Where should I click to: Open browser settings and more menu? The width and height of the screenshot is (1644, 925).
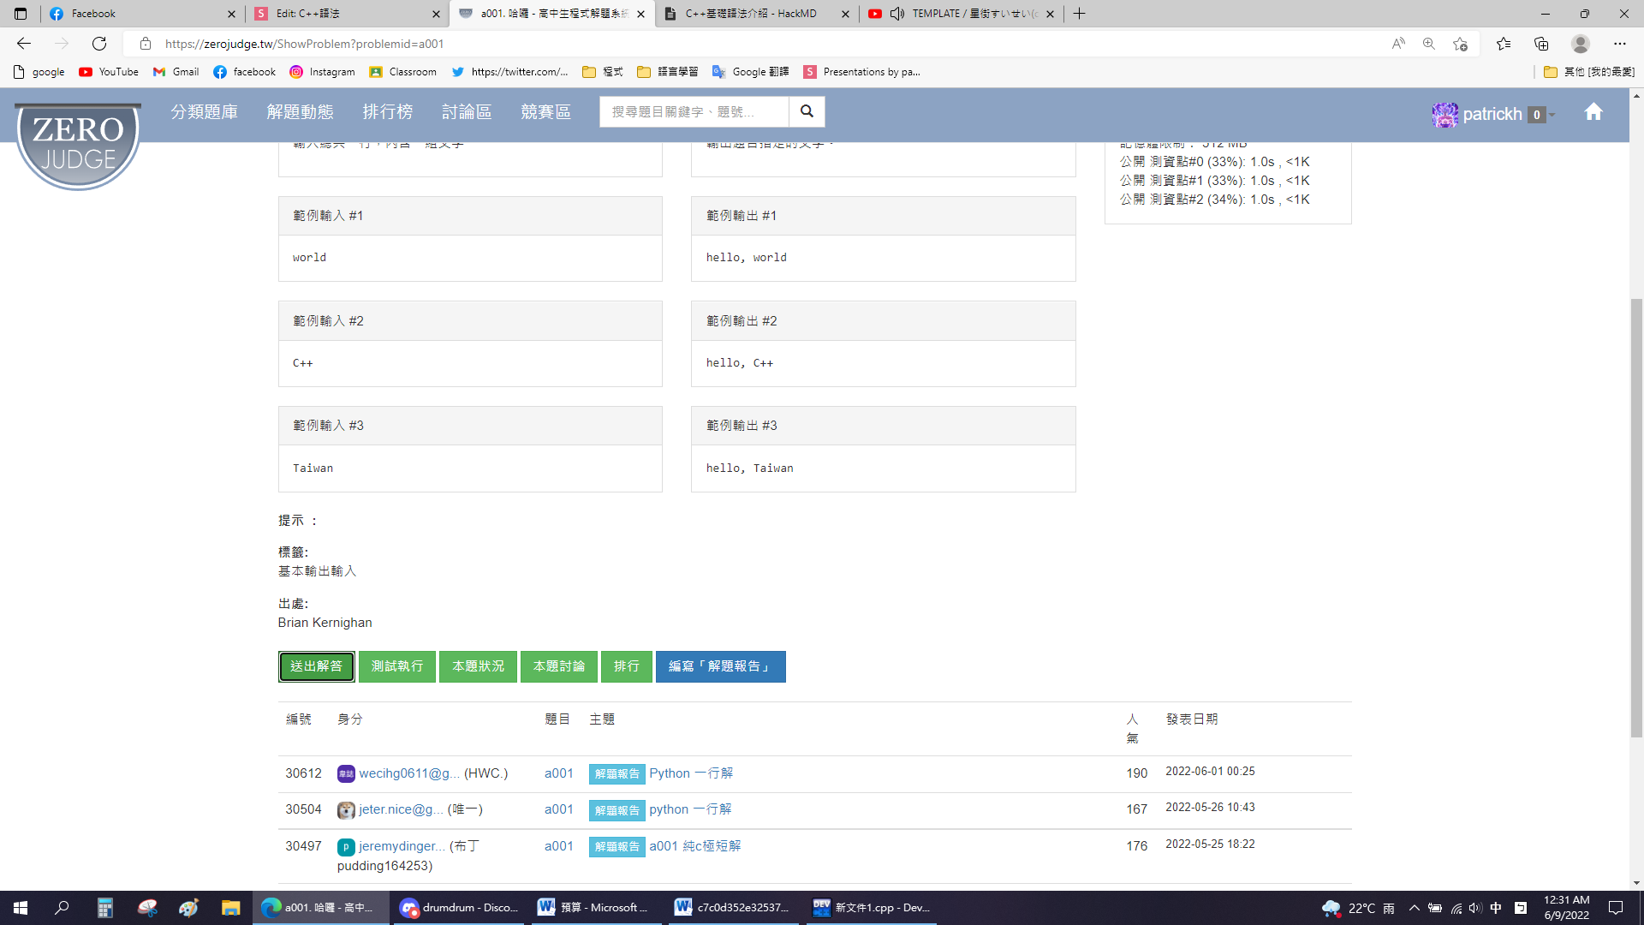point(1619,44)
